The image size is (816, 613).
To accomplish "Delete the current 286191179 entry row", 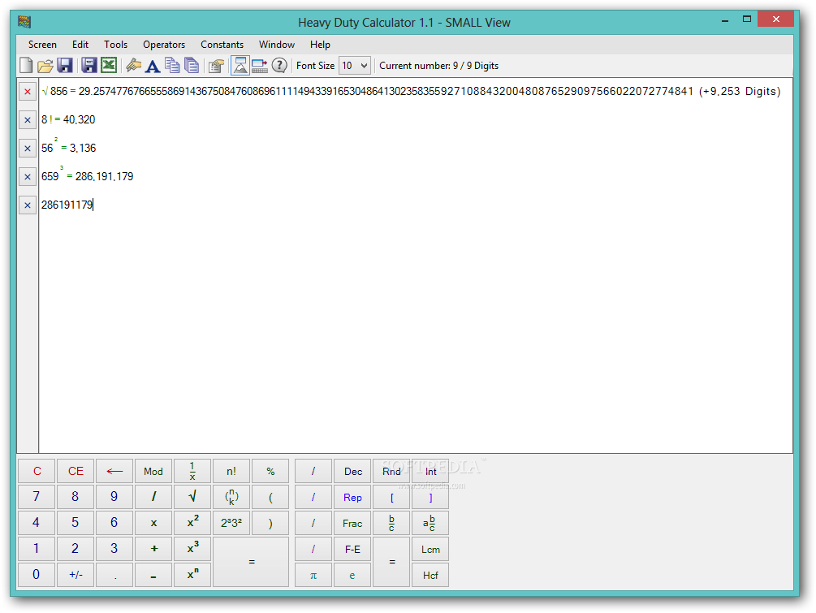I will [28, 205].
